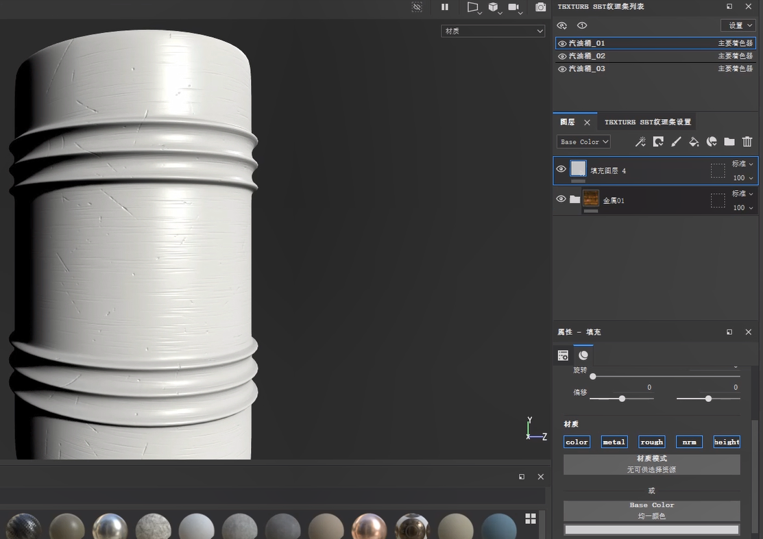
Task: Add a fill layer with bucket icon
Action: [694, 142]
